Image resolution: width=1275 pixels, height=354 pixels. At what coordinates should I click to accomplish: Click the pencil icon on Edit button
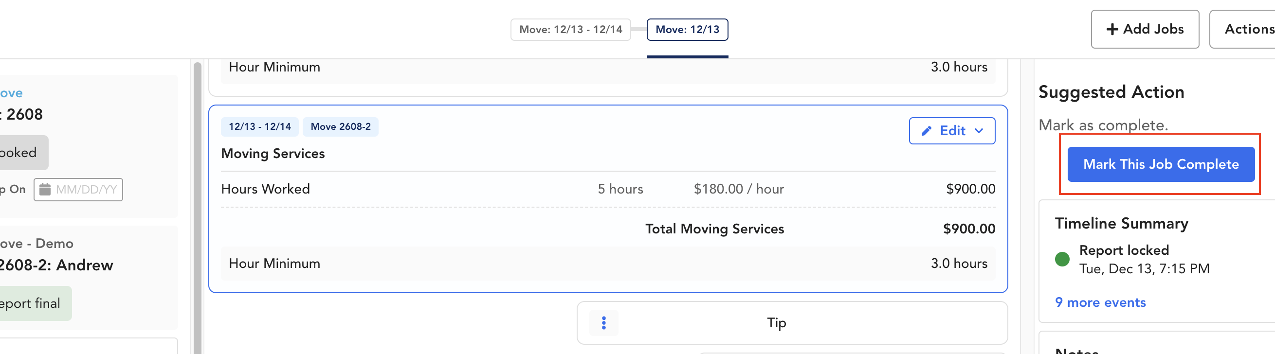coord(926,131)
